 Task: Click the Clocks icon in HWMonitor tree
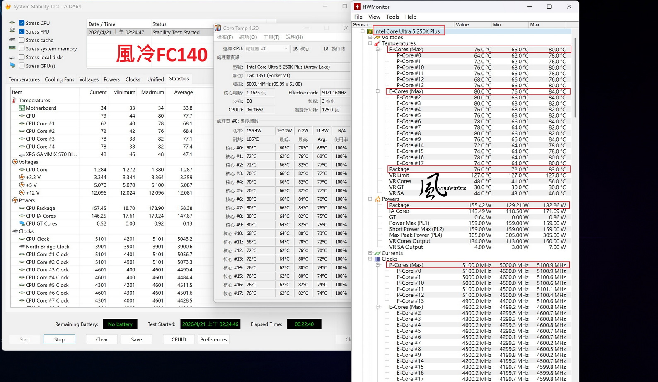click(x=377, y=259)
